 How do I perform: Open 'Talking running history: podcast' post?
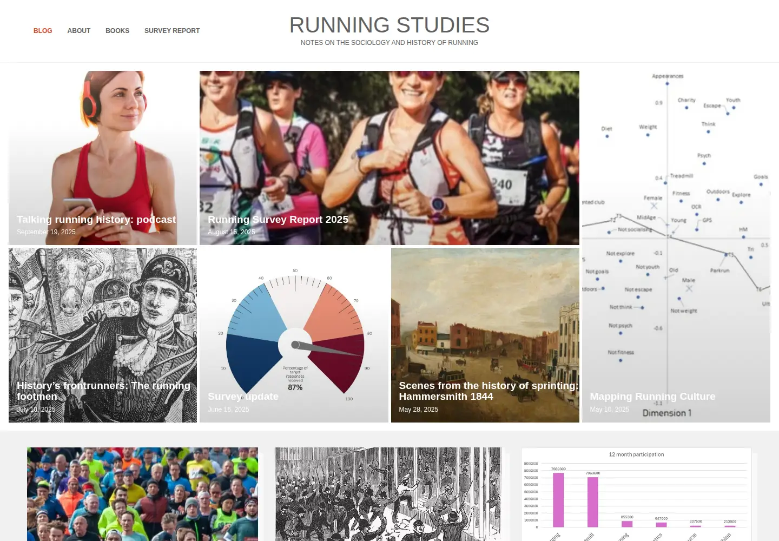(x=96, y=220)
